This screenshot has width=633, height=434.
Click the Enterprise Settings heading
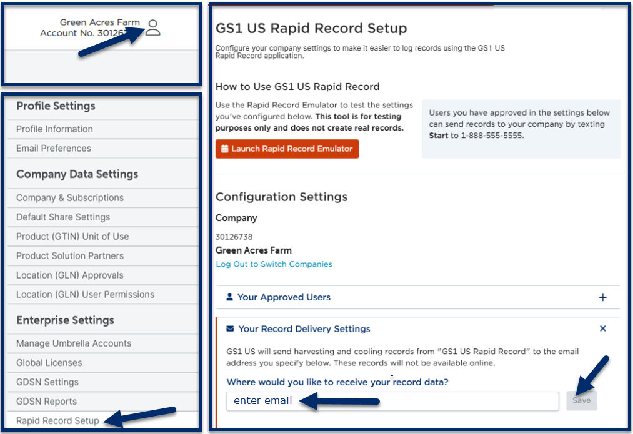[65, 320]
